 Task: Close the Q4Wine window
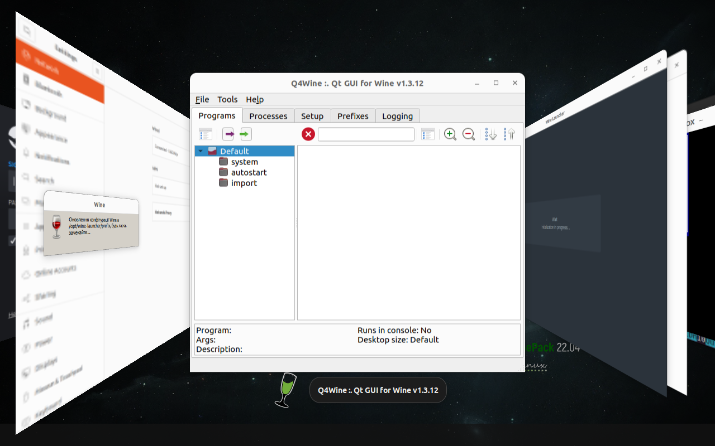coord(515,83)
